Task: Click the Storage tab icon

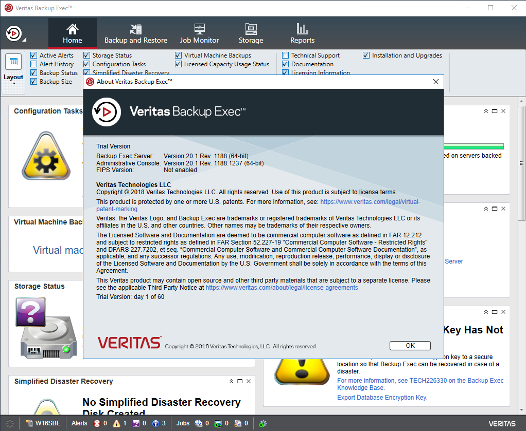Action: [x=251, y=29]
